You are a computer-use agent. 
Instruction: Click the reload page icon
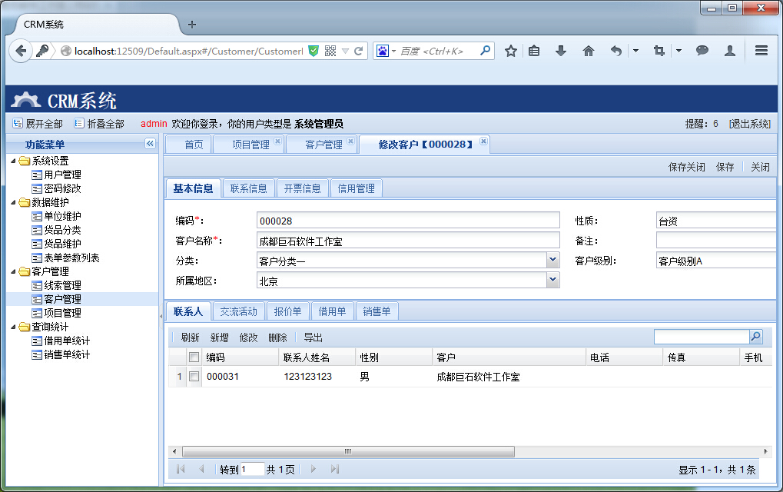click(x=358, y=51)
